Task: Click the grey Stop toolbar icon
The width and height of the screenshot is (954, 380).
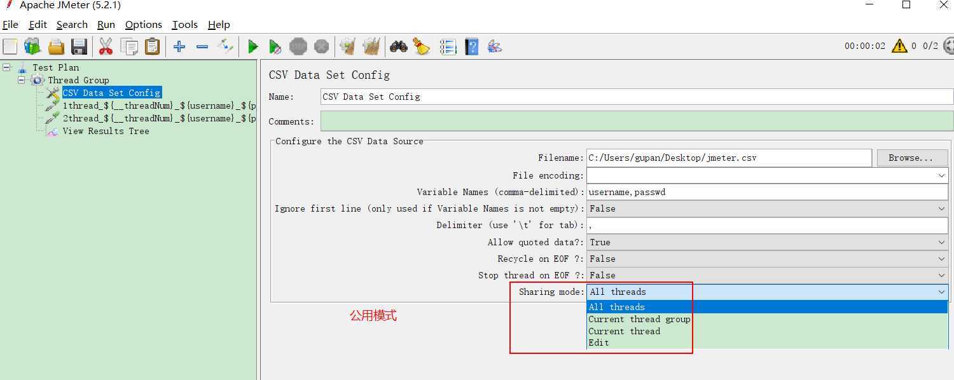Action: tap(298, 46)
